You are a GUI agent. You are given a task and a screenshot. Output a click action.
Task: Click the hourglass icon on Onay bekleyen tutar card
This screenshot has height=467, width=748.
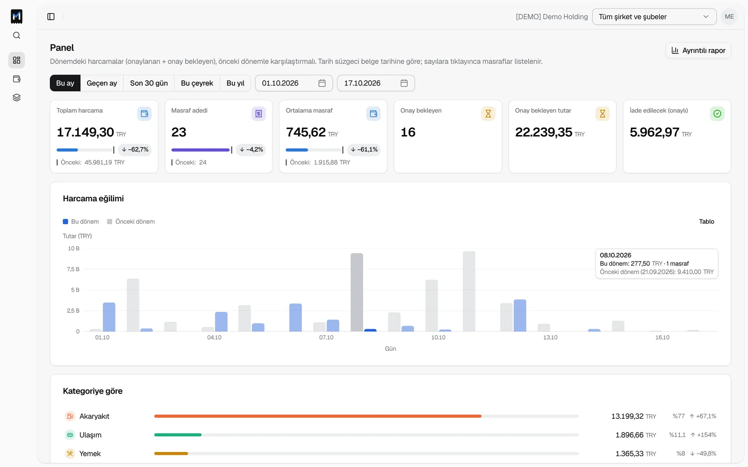coord(603,113)
